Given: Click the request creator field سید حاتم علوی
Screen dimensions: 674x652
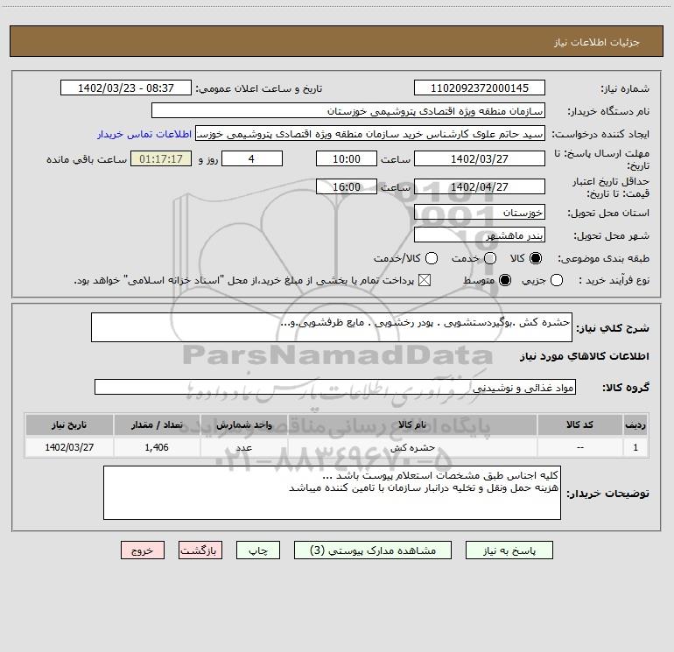Looking at the screenshot, I should (x=370, y=134).
